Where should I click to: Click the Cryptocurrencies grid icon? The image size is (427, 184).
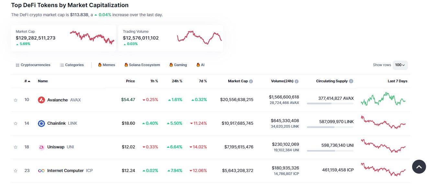(x=17, y=65)
